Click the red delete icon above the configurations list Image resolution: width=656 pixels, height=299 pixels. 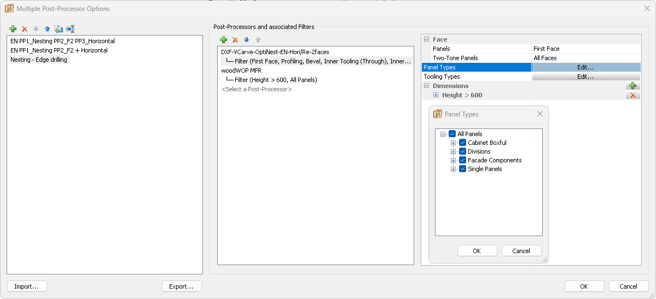click(x=24, y=29)
